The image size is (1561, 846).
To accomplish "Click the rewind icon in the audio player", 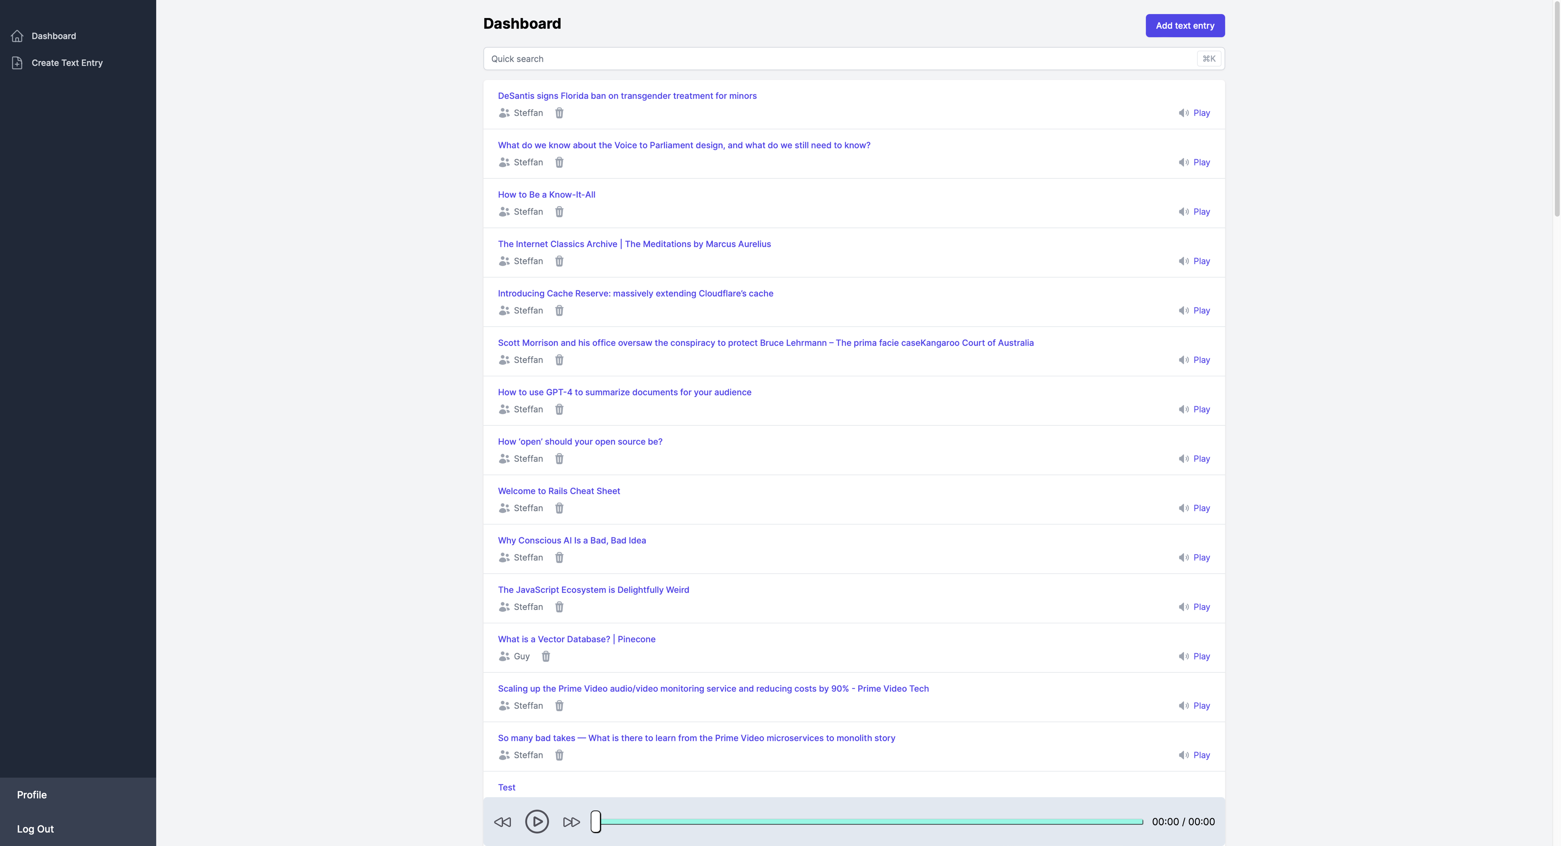I will pos(502,822).
